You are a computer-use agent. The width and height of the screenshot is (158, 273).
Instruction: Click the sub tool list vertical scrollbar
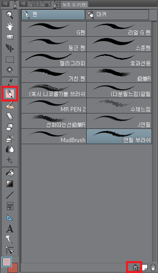[x=154, y=142]
